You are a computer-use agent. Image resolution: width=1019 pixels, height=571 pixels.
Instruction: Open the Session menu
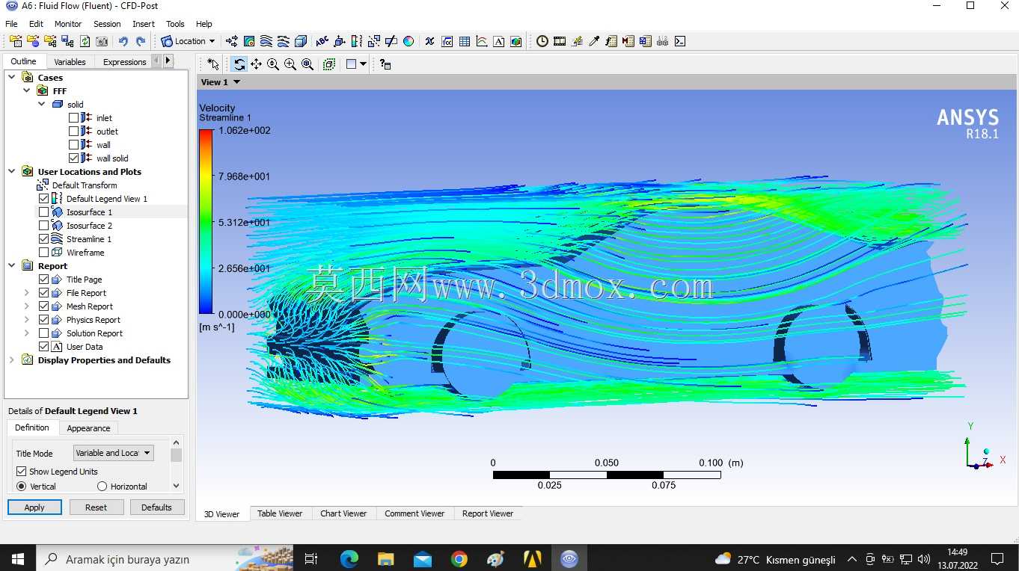click(107, 24)
